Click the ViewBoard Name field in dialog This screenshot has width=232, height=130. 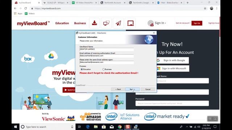pos(107,49)
